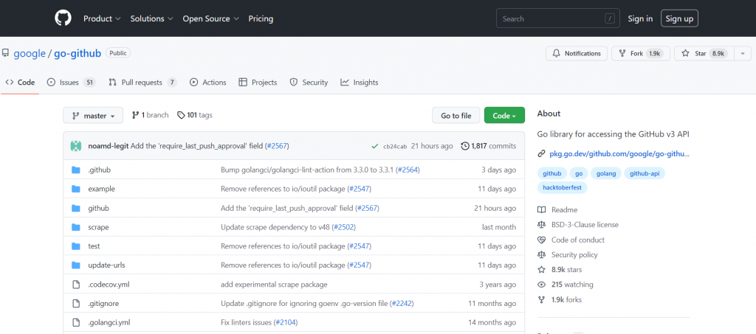
Task: Click the fork icon in Fork button
Action: (622, 53)
